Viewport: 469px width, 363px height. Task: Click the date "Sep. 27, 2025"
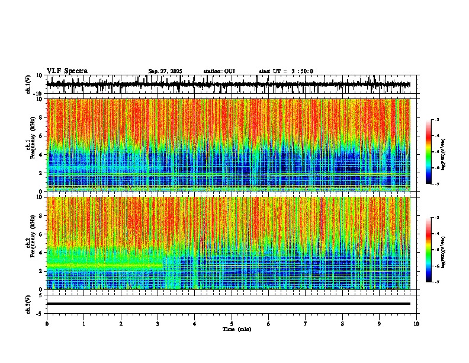[165, 71]
